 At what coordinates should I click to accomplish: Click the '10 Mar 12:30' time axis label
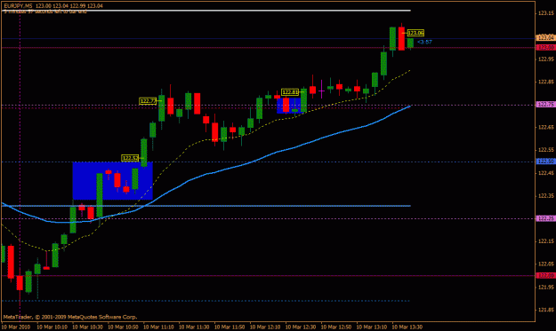pos(300,327)
